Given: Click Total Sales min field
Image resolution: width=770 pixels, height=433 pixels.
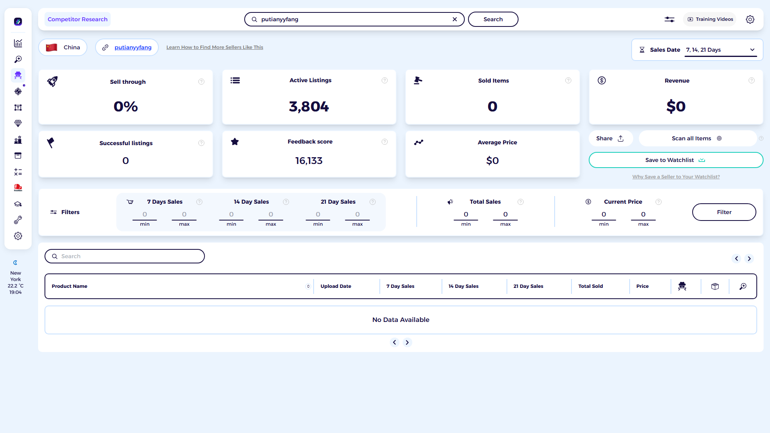Looking at the screenshot, I should click(466, 215).
